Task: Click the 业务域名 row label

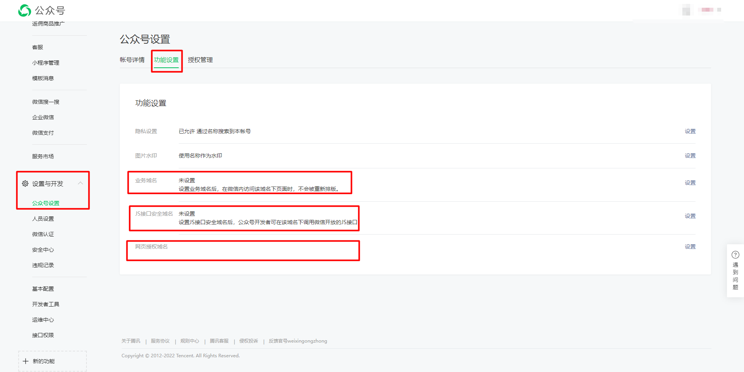Action: point(146,180)
